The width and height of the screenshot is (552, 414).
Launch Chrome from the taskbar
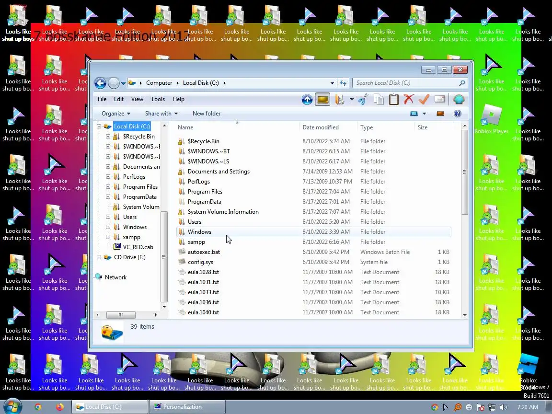[38, 407]
